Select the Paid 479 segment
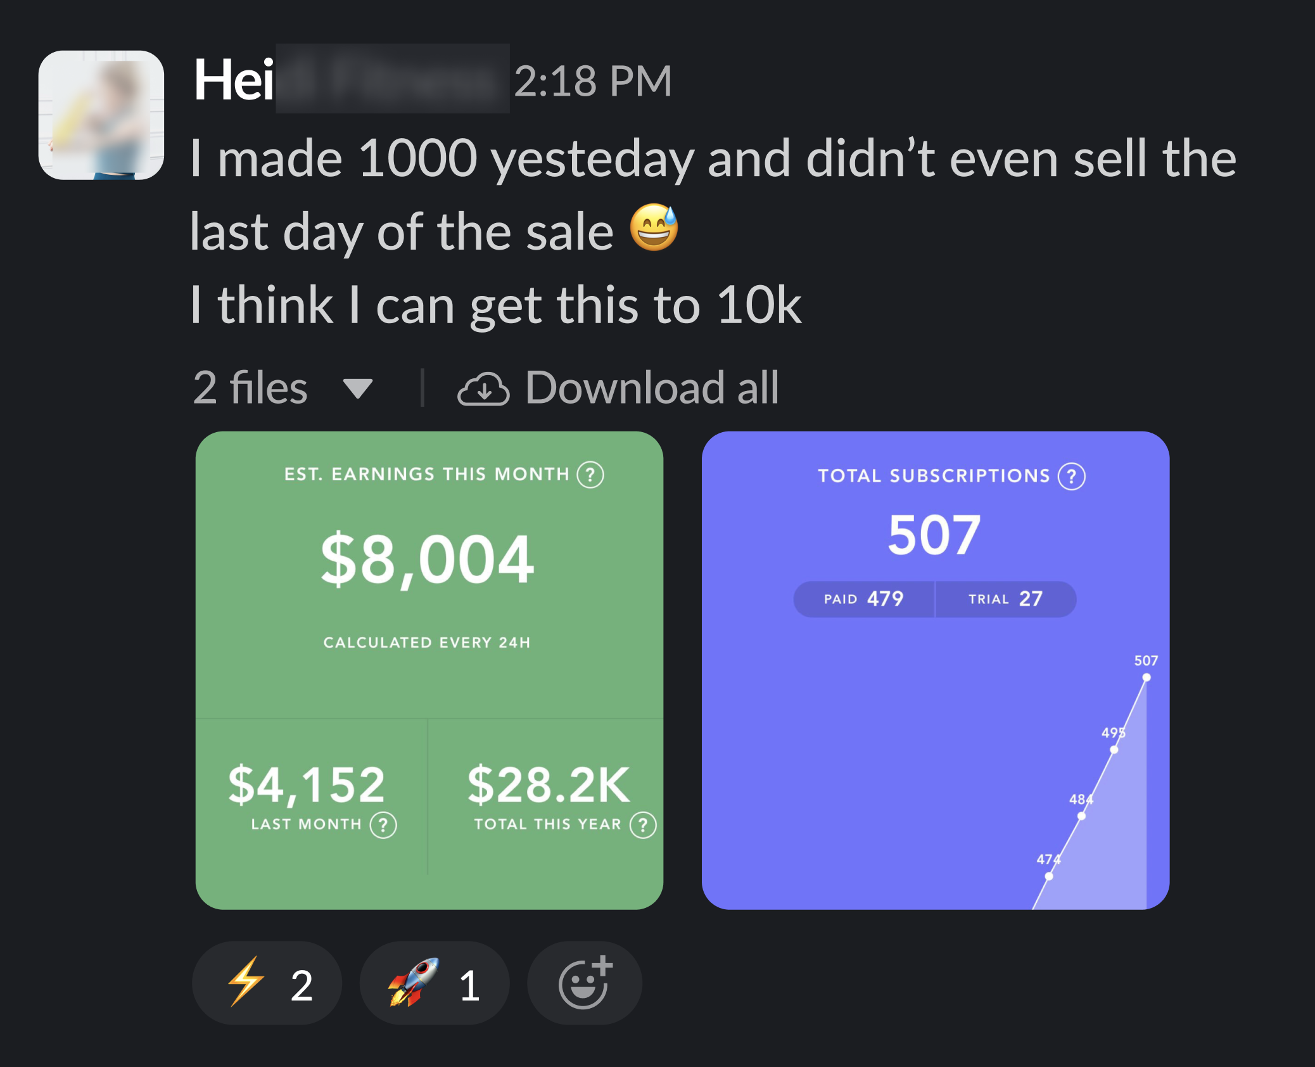 [x=863, y=599]
